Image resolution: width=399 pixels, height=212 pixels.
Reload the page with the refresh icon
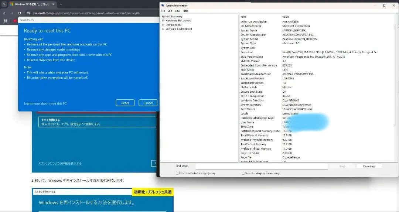tap(20, 13)
